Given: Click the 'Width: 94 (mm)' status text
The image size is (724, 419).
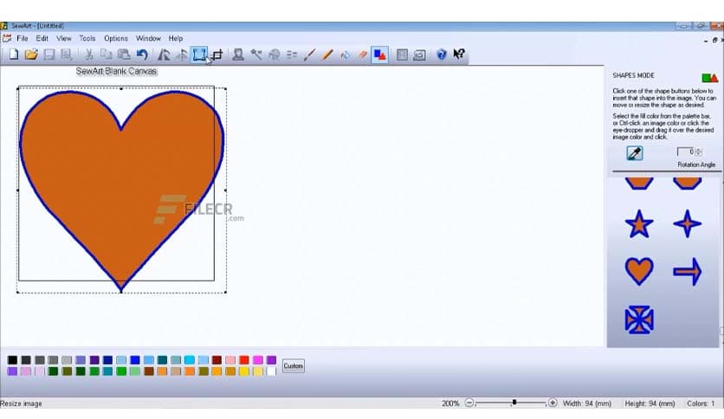Looking at the screenshot, I should click(x=587, y=403).
